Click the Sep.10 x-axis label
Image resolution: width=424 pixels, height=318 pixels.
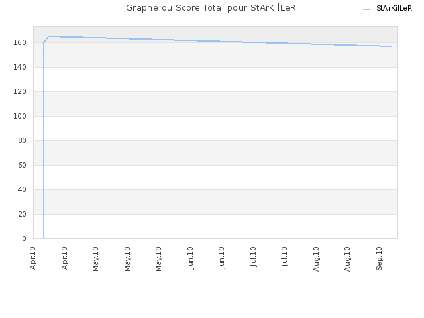379,258
